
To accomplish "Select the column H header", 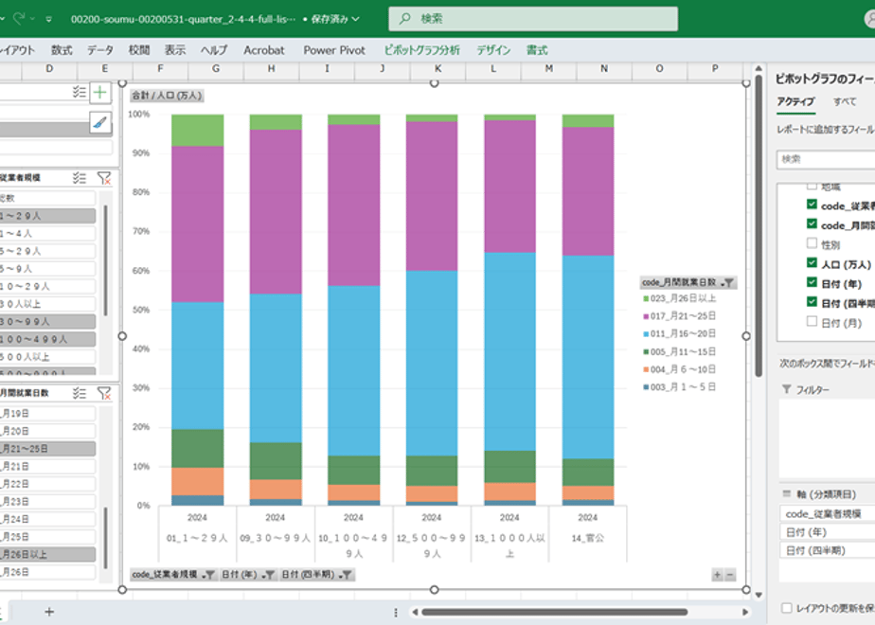I will coord(271,68).
